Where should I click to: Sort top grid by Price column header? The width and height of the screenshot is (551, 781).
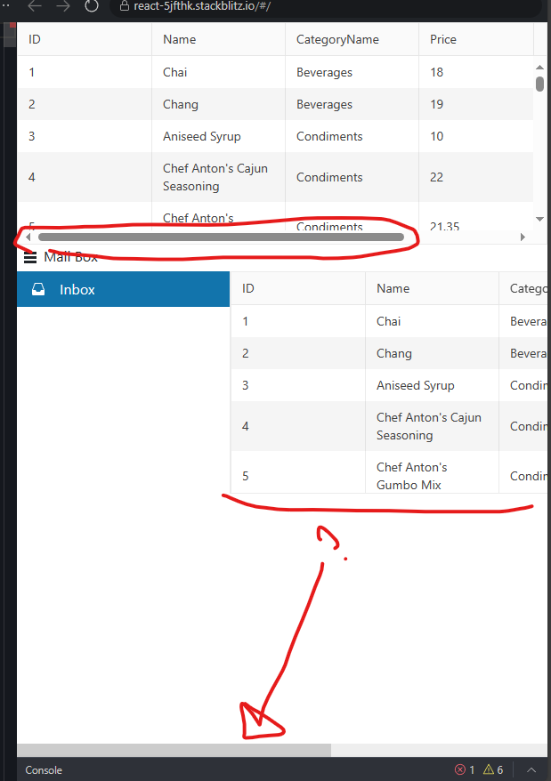tap(443, 39)
